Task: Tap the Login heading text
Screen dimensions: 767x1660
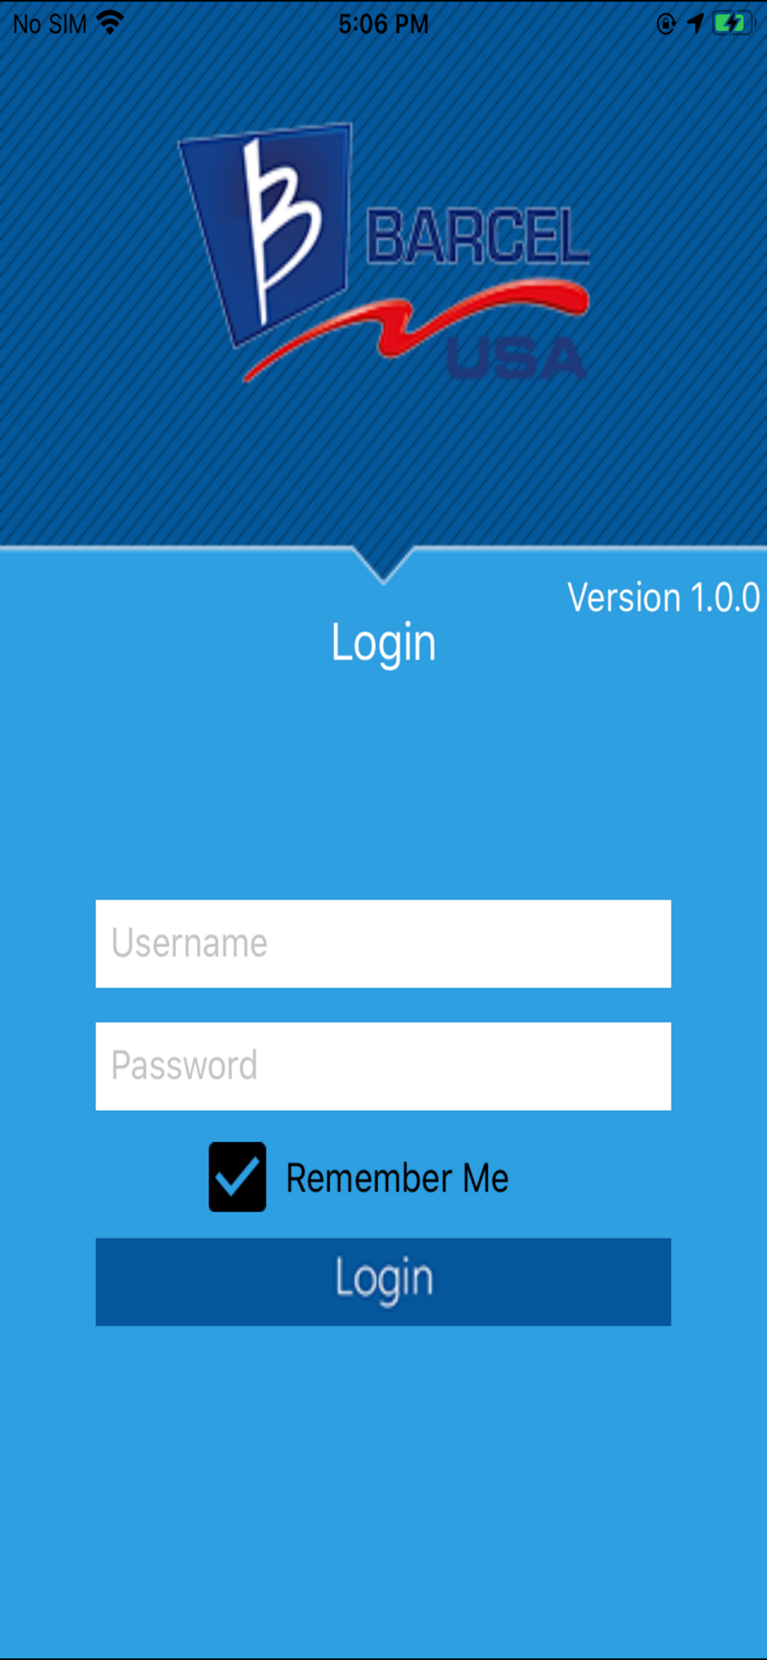Action: (x=383, y=642)
